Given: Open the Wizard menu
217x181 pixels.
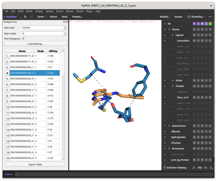Looking at the screenshot, I should 79,11.
